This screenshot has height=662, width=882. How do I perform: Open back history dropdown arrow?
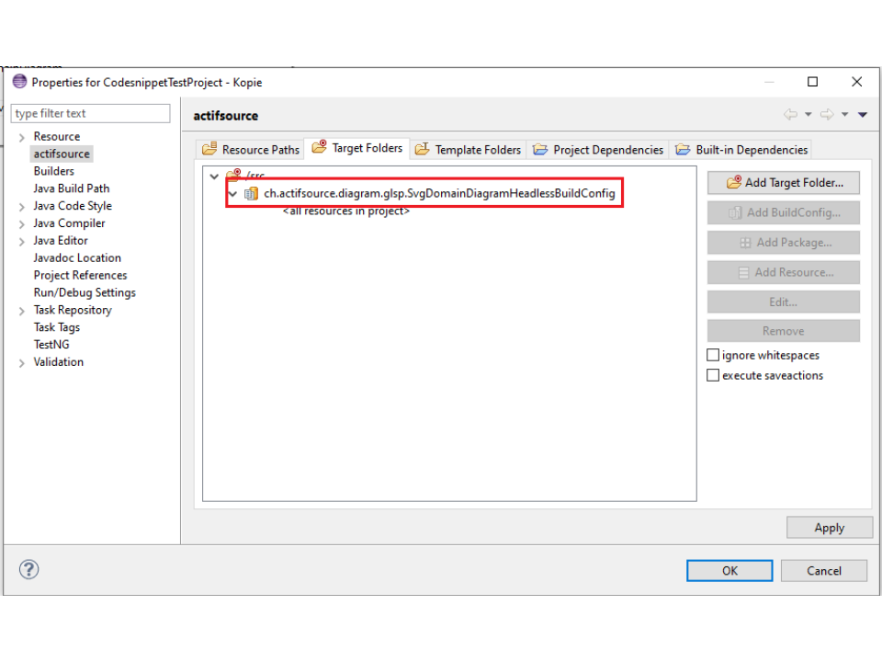click(808, 115)
